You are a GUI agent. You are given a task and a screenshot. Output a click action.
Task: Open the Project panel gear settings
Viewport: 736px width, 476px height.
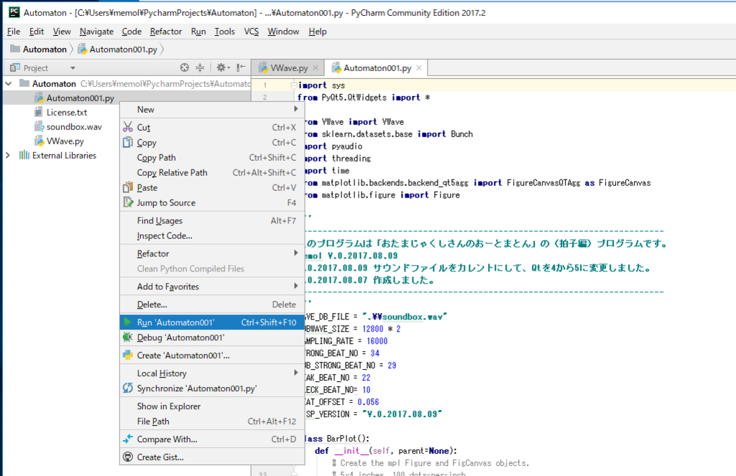pyautogui.click(x=223, y=67)
